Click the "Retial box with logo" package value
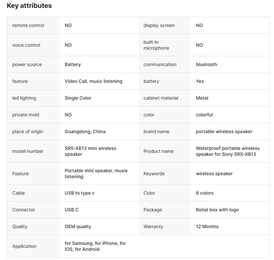The height and width of the screenshot is (260, 274). tap(217, 210)
